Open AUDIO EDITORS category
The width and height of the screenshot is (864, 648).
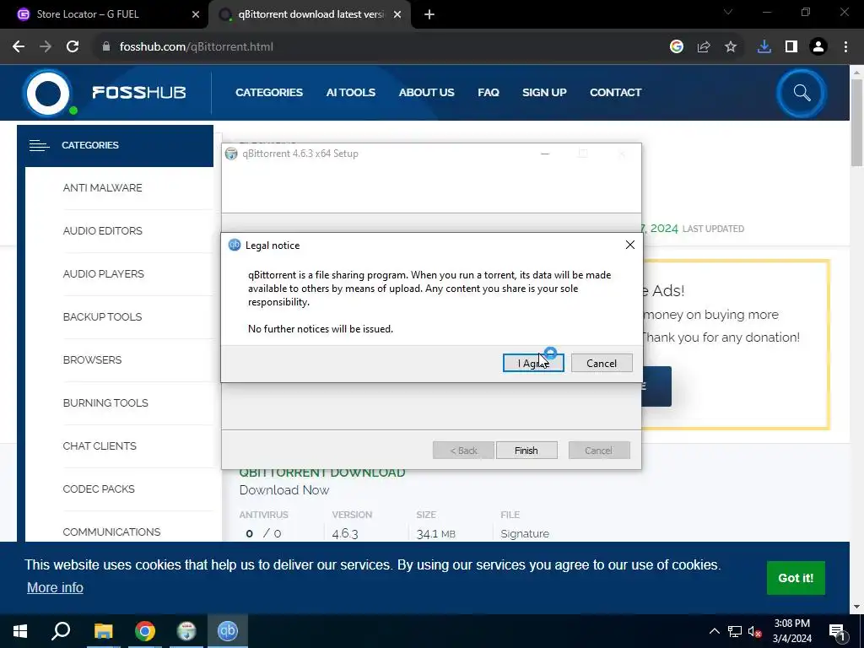(x=102, y=231)
